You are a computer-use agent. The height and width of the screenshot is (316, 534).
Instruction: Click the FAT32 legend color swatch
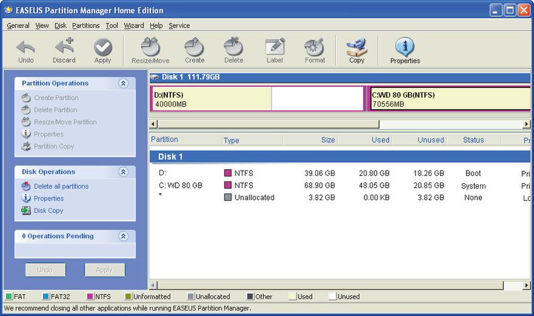46,296
